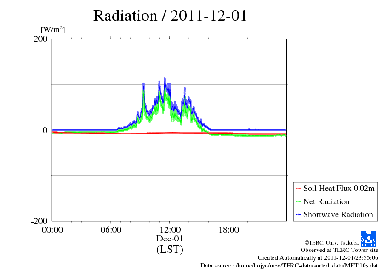
Task: Click the 18:00 time axis label
Action: 228,230
